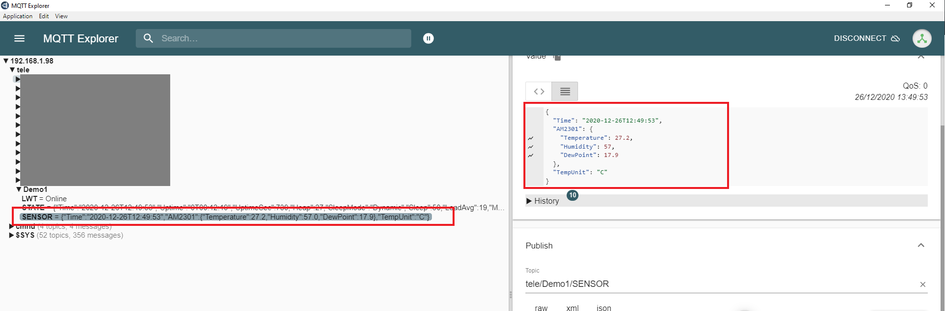Select the SENSOR topic row
Viewport: 945px width, 311px height.
(x=226, y=217)
